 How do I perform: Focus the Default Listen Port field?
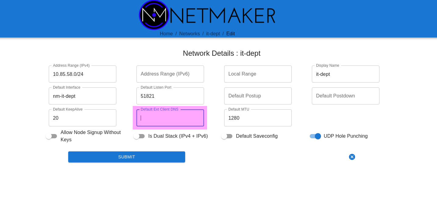coord(170,96)
